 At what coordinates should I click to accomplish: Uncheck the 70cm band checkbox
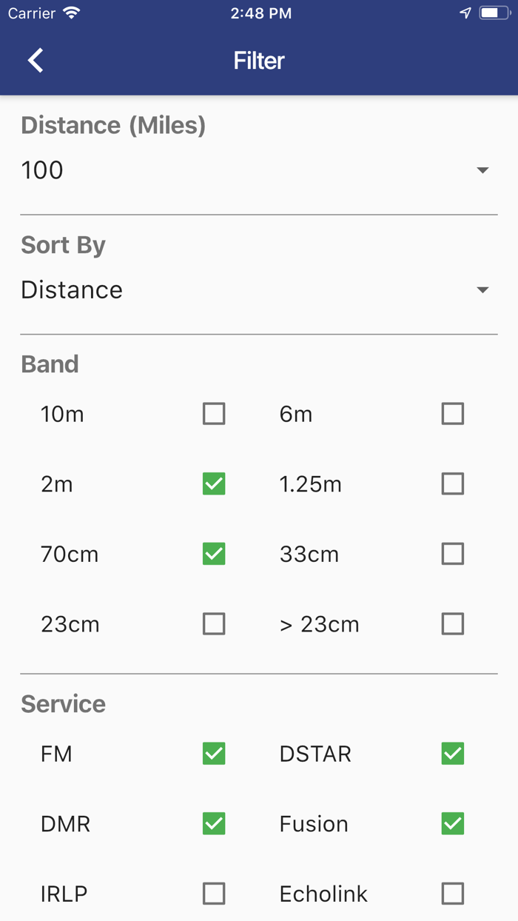(x=214, y=554)
